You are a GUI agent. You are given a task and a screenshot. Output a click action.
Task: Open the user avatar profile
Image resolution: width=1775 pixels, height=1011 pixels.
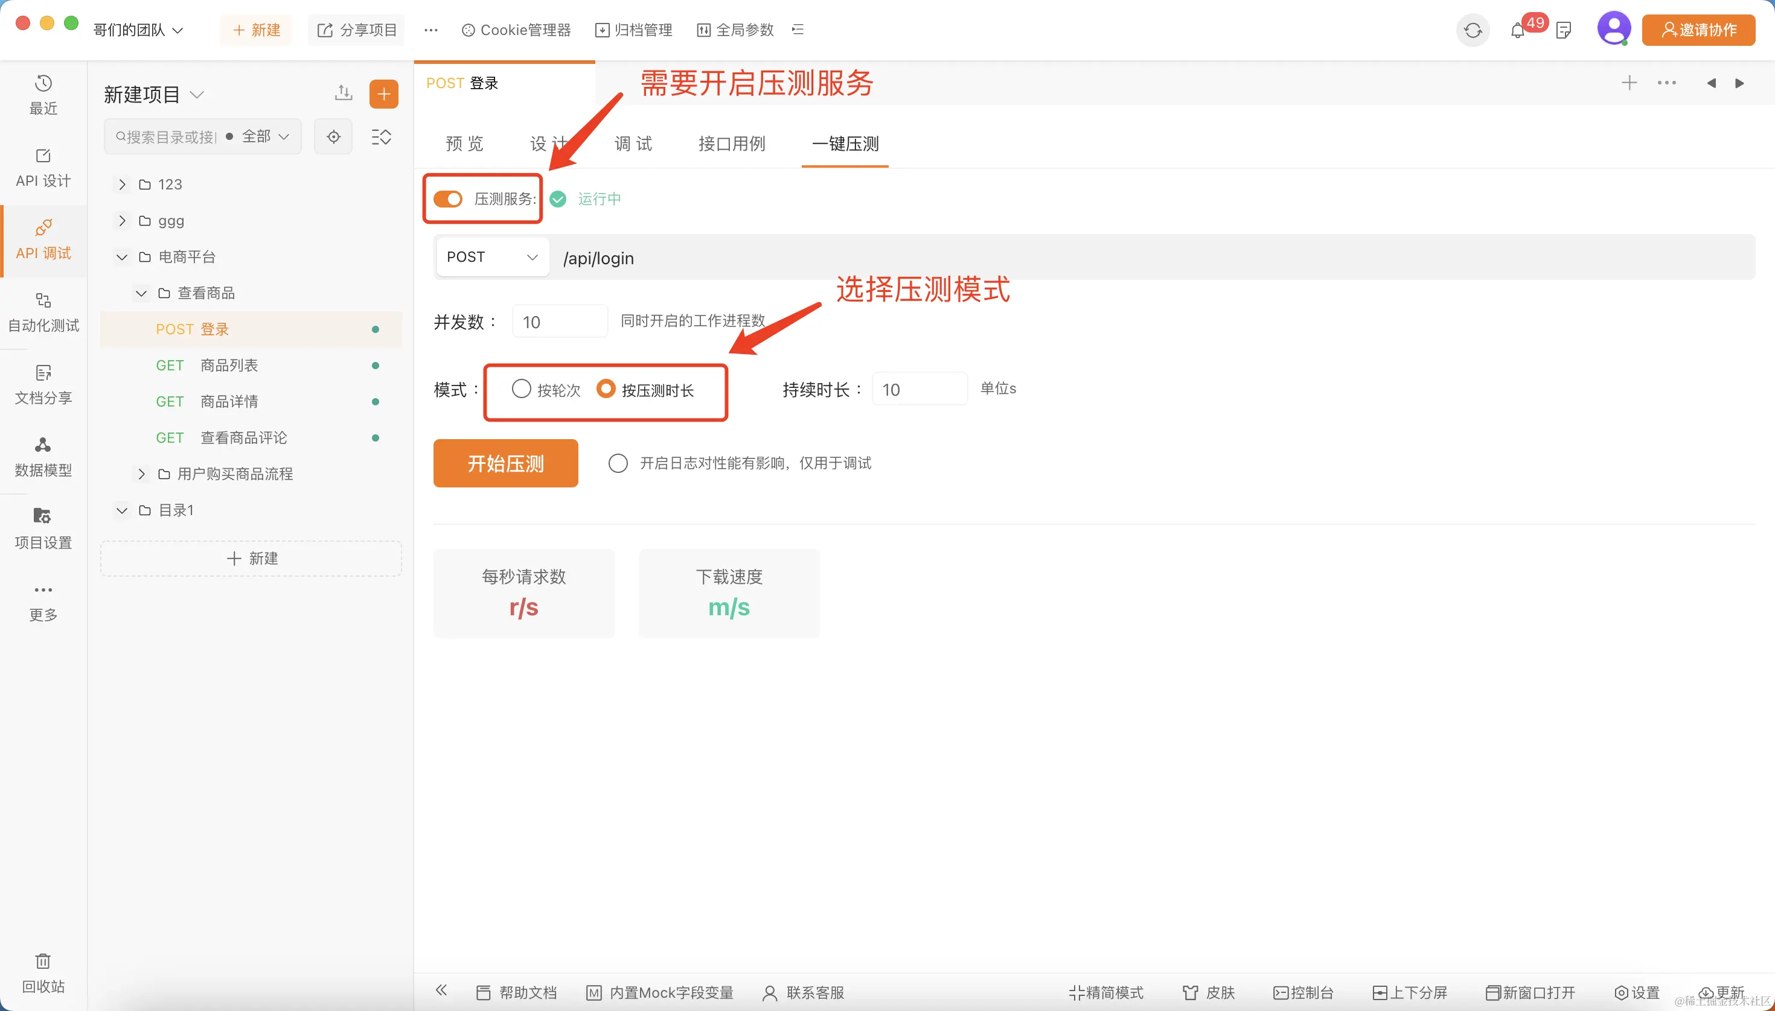pyautogui.click(x=1614, y=29)
